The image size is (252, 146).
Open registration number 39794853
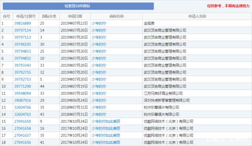22,51
